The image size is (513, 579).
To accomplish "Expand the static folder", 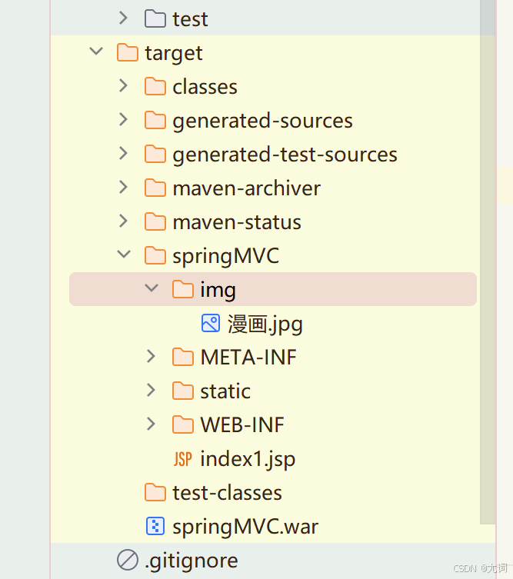I will [x=151, y=391].
